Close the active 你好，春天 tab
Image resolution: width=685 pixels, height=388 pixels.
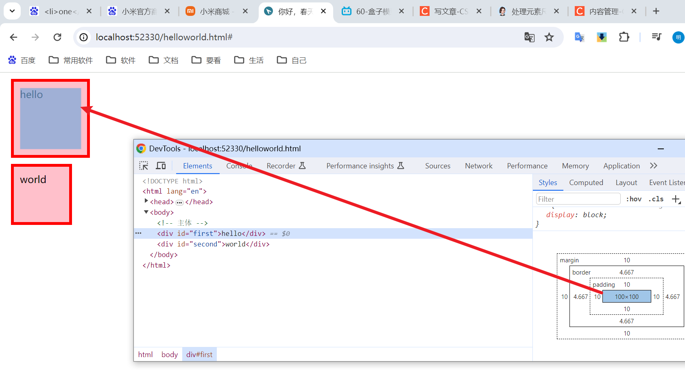click(x=323, y=11)
